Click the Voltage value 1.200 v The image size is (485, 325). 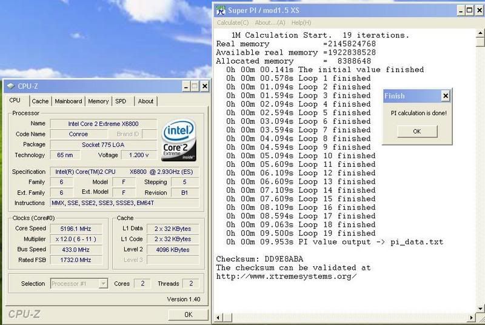click(139, 155)
